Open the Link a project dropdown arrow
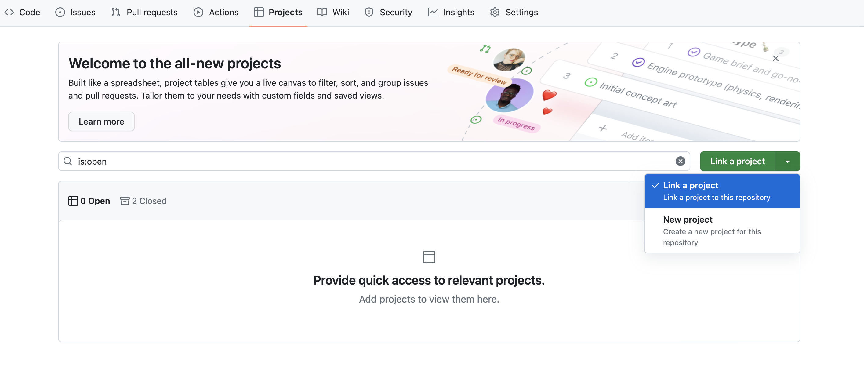The height and width of the screenshot is (367, 864). point(788,161)
